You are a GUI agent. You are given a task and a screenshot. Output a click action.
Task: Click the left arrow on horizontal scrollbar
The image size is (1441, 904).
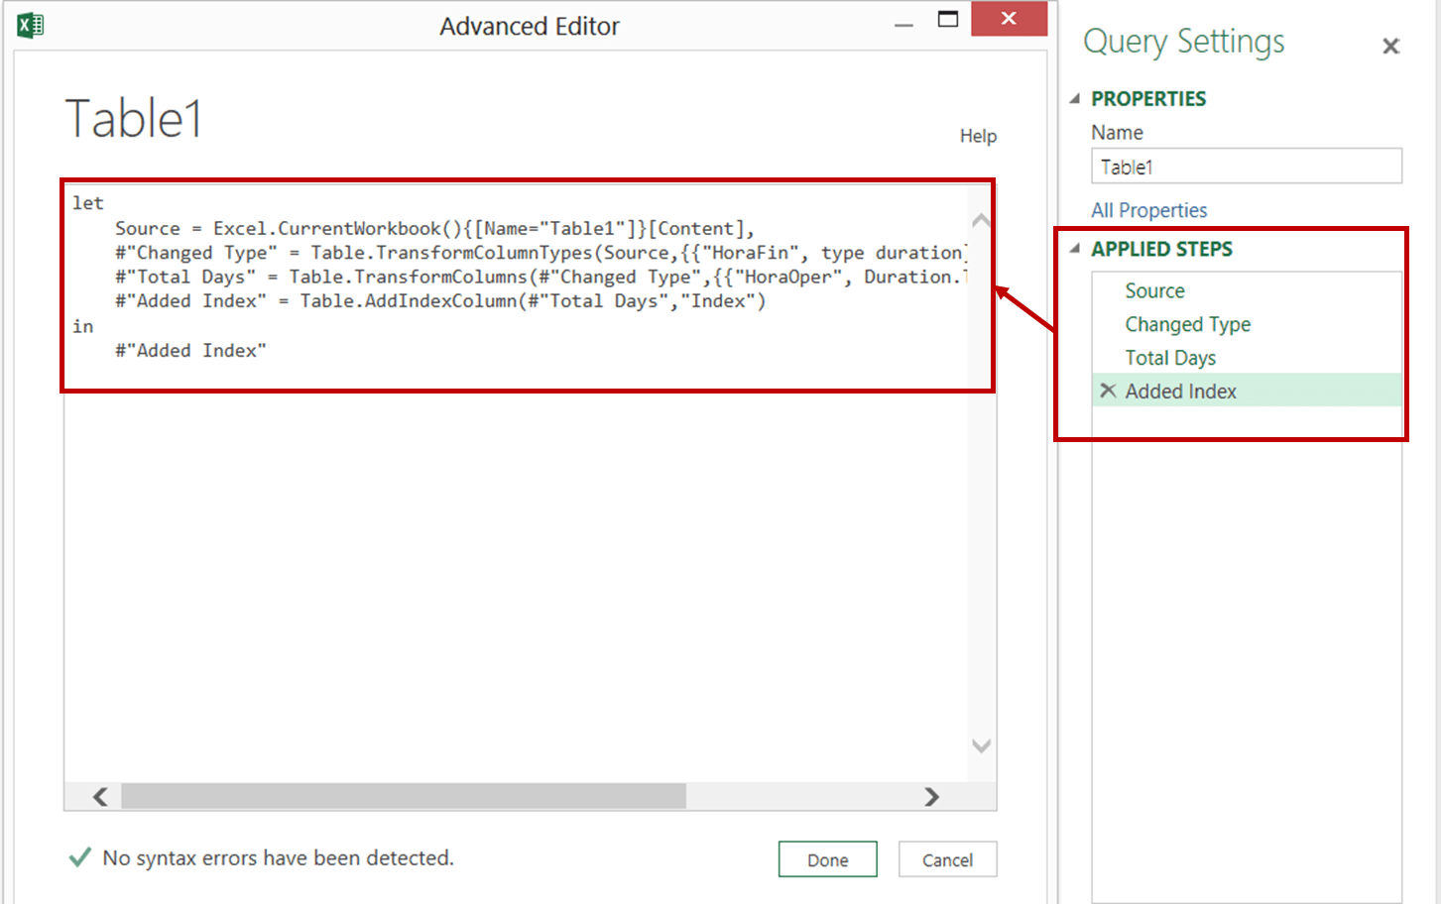click(x=99, y=796)
